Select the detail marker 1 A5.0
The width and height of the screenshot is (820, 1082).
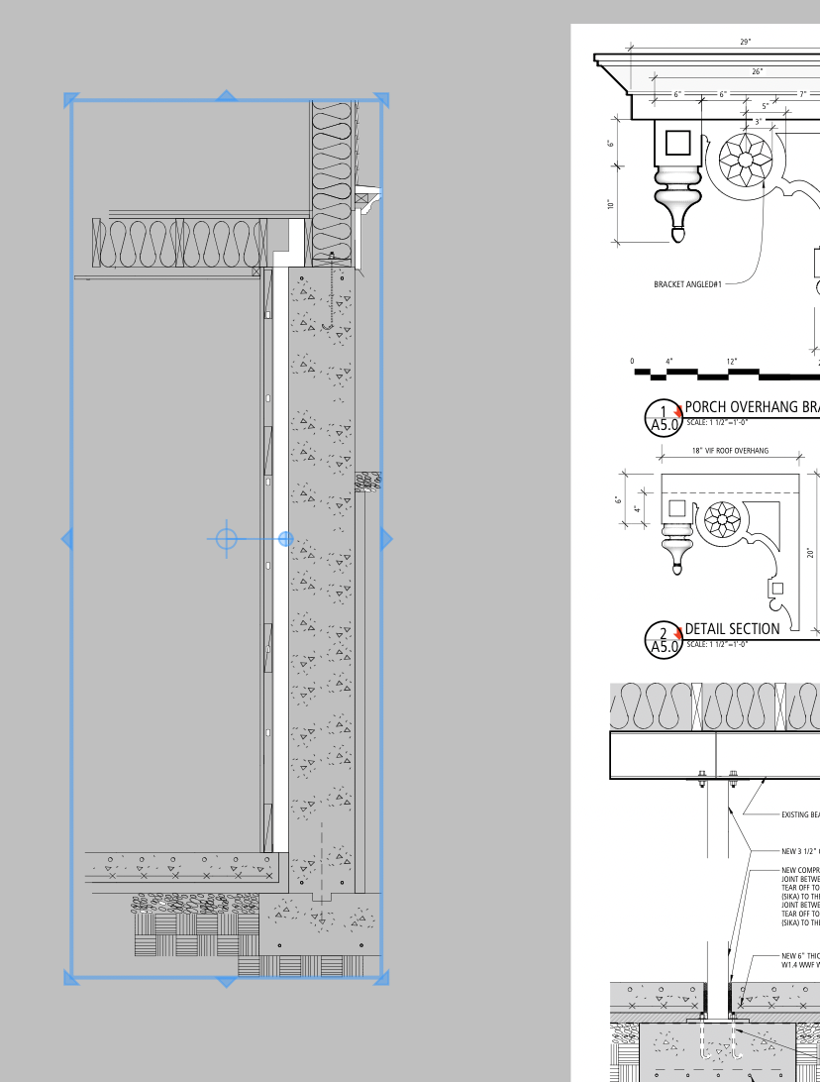664,418
